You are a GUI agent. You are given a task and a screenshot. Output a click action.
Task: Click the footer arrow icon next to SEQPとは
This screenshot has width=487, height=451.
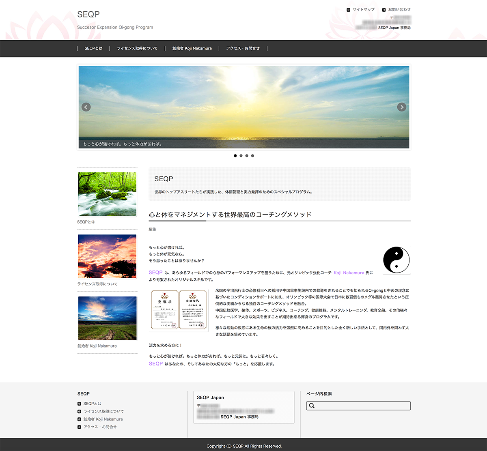[79, 404]
